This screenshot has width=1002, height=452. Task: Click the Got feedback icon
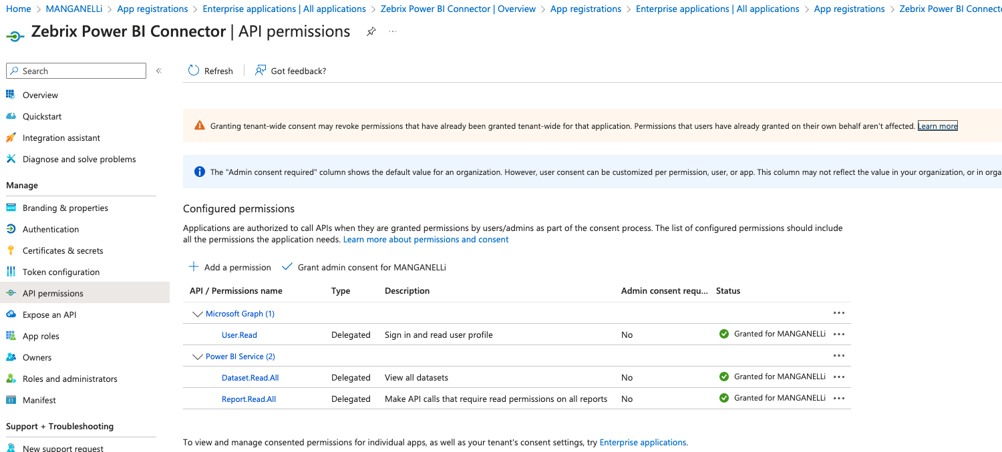tap(261, 71)
